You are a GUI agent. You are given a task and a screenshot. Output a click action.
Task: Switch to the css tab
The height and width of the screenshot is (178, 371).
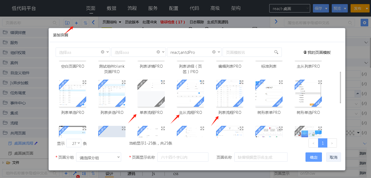[x=176, y=173]
